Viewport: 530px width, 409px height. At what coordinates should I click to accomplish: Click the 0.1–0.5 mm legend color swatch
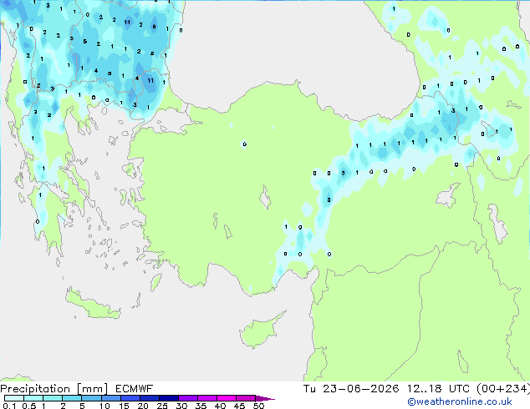pyautogui.click(x=14, y=398)
